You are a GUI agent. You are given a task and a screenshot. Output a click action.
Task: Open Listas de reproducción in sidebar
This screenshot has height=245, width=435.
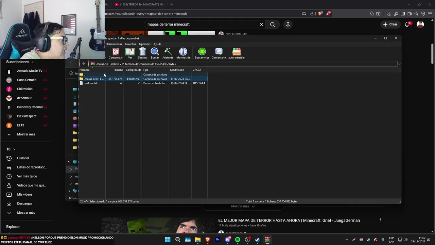(x=32, y=167)
